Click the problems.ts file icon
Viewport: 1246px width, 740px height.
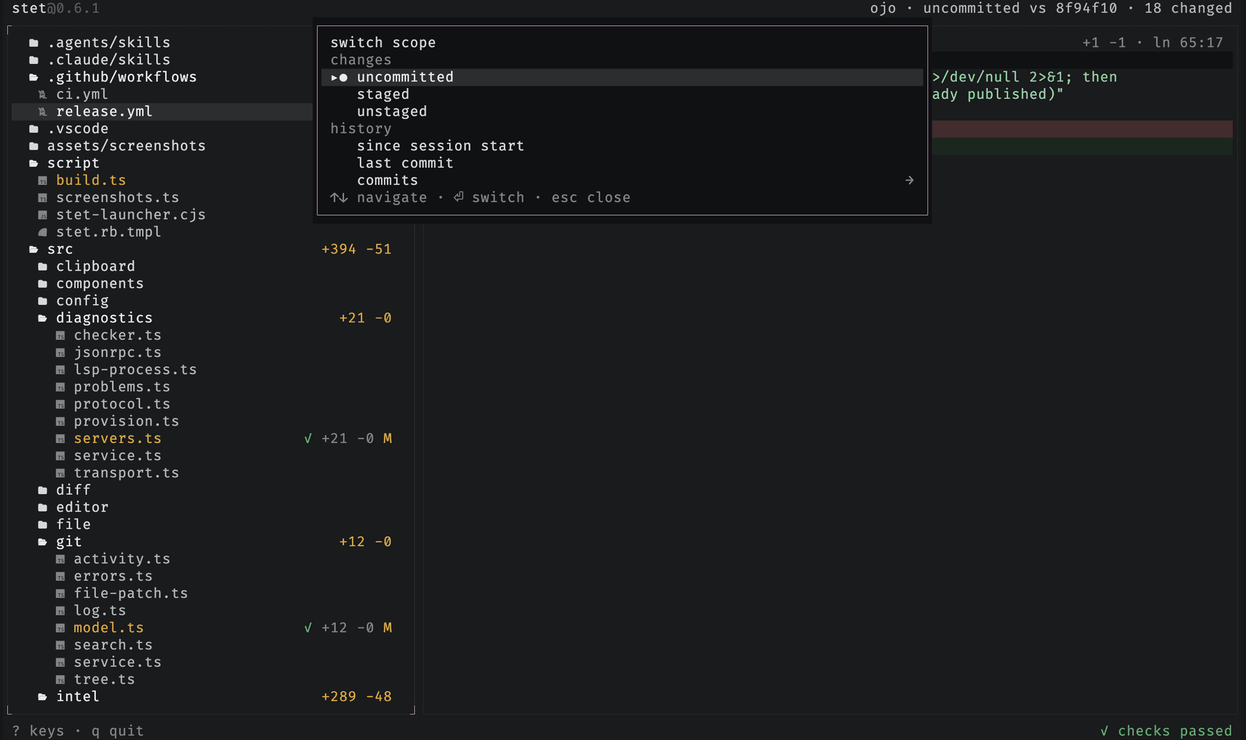[60, 388]
